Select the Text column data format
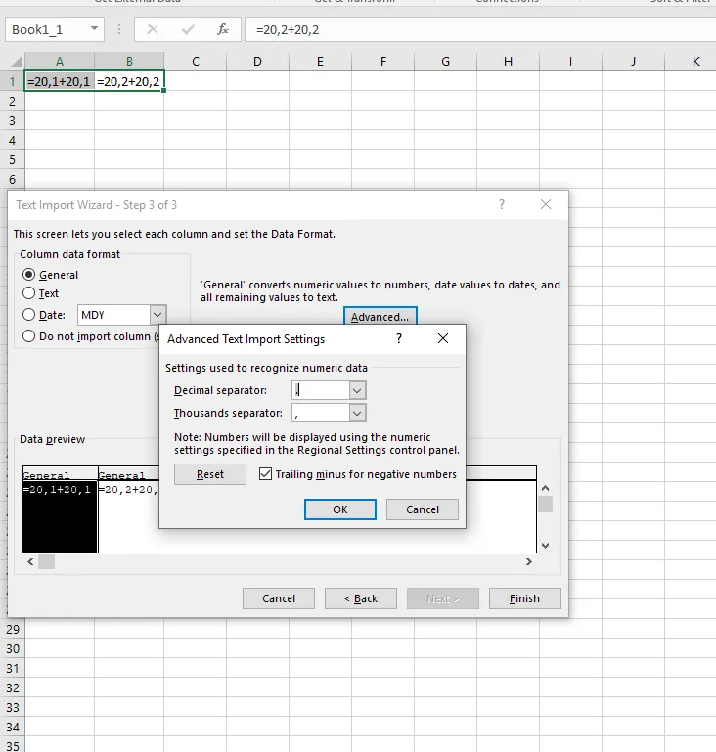 point(28,293)
